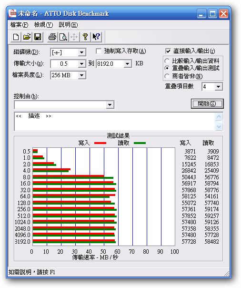The width and height of the screenshot is (241, 288).
Task: Click the ATTO application icon in title bar
Action: tap(12, 13)
